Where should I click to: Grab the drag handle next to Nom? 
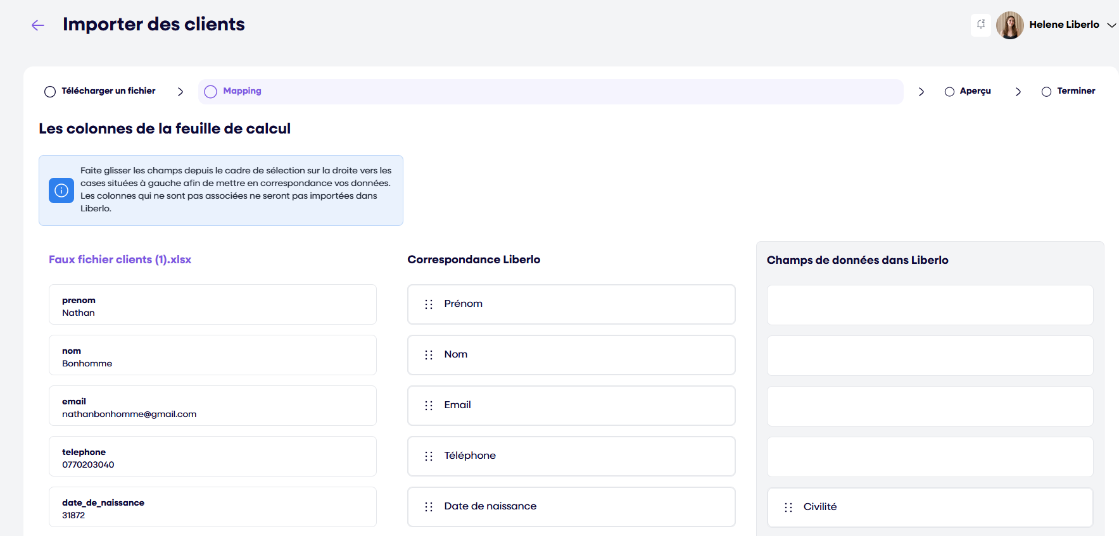[x=429, y=355]
